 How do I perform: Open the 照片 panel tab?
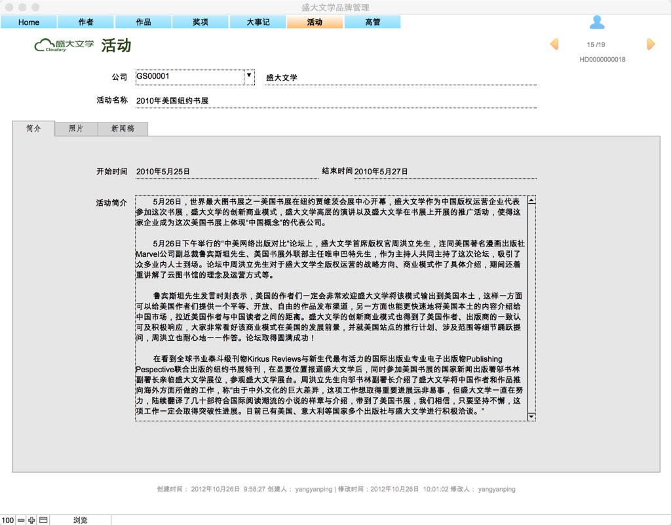pos(76,128)
